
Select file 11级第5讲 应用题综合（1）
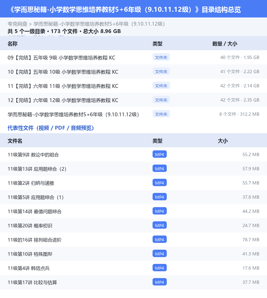pyautogui.click(x=36, y=197)
